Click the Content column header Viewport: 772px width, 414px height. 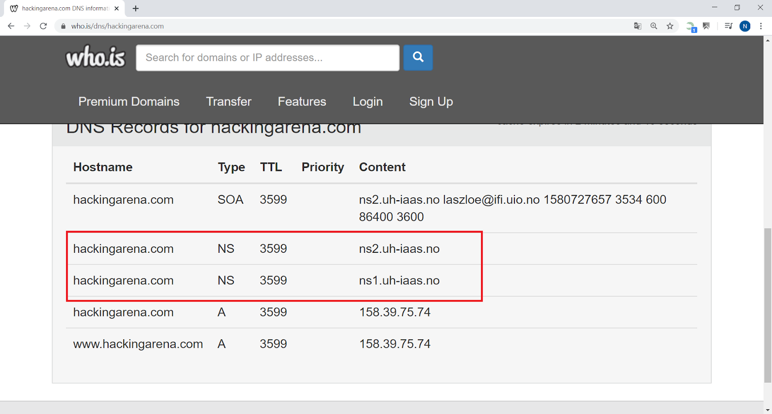click(382, 167)
